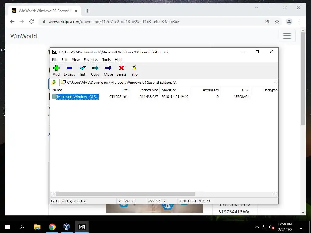
Task: Open the File menu in 7-Zip
Action: (55, 60)
